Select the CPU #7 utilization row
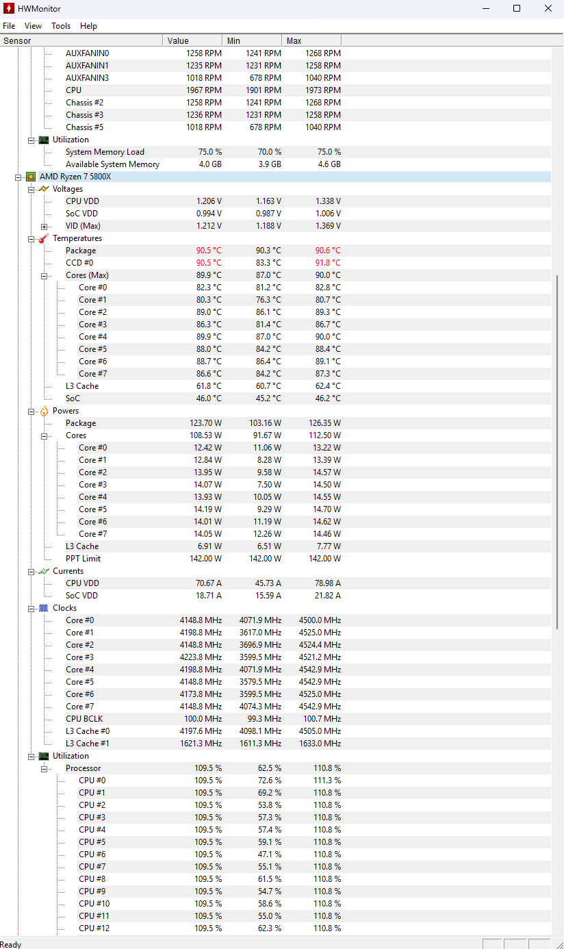The height and width of the screenshot is (949, 564). (x=275, y=867)
